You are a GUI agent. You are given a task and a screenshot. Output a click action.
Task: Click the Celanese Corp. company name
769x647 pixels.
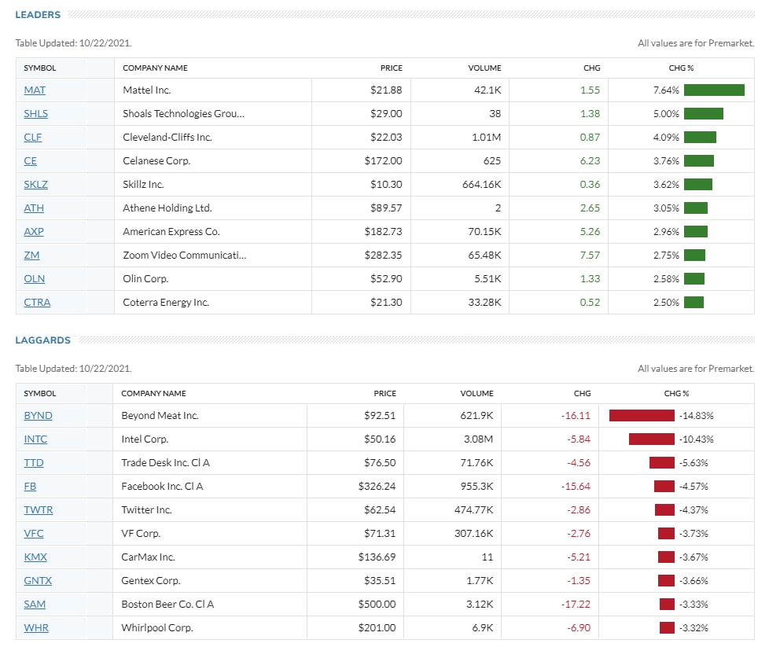(156, 161)
